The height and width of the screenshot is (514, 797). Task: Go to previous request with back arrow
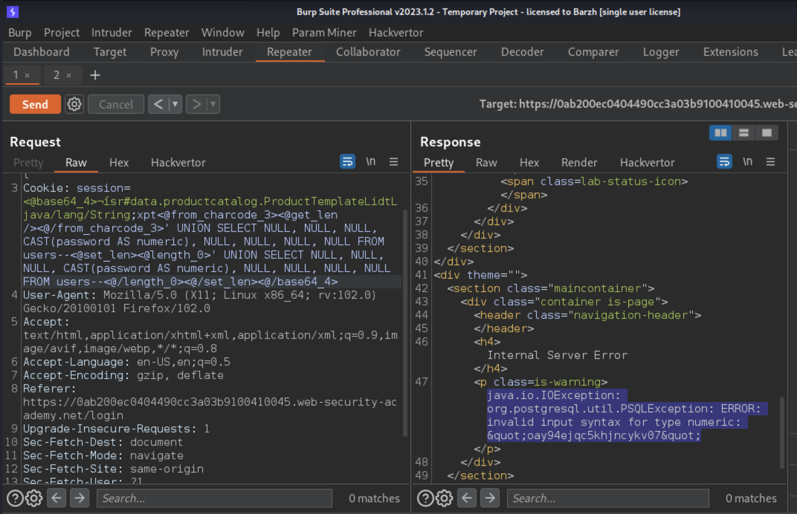point(159,104)
